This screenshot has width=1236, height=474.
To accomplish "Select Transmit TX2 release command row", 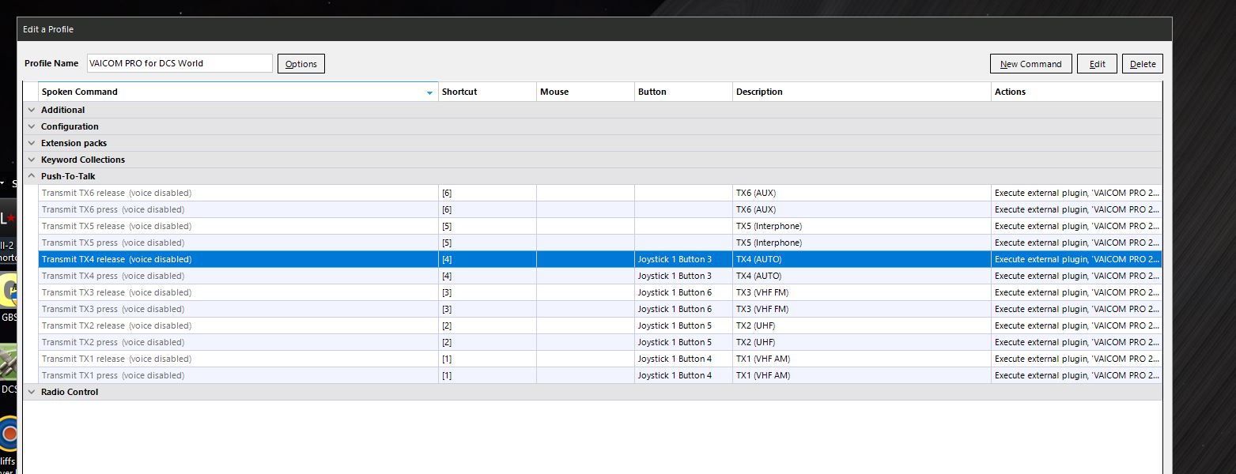I will 116,325.
